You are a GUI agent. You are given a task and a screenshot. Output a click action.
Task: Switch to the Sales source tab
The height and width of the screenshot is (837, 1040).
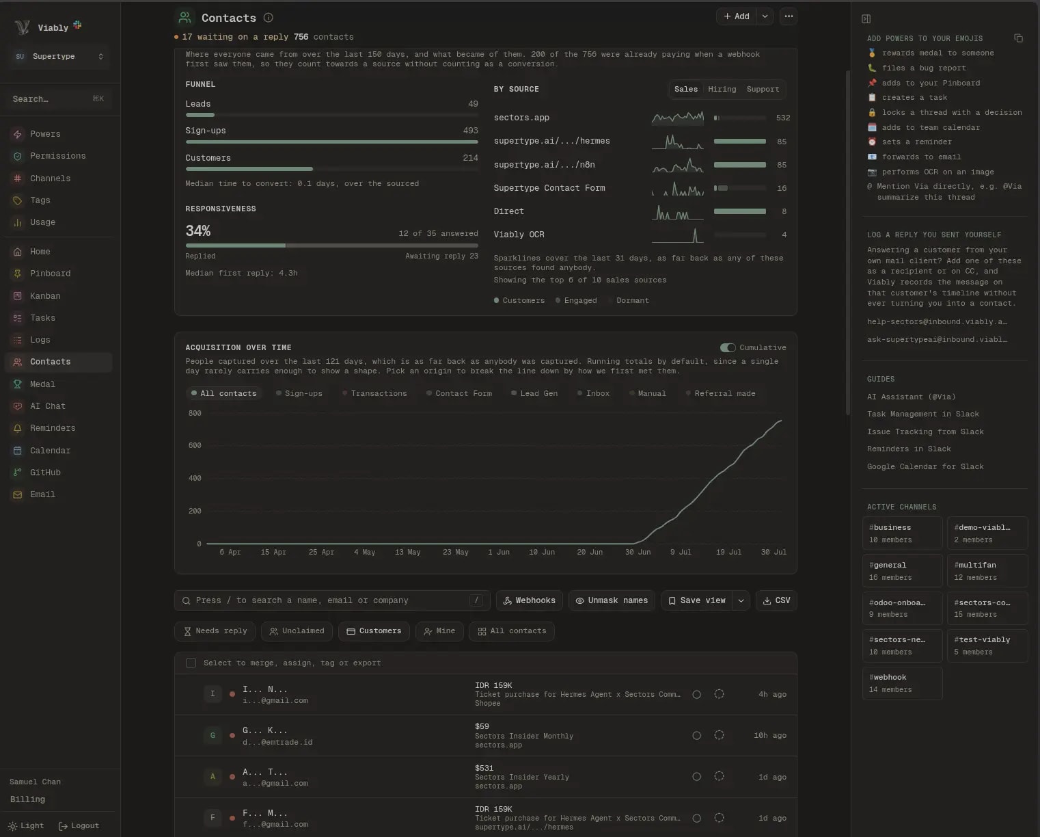(x=686, y=90)
